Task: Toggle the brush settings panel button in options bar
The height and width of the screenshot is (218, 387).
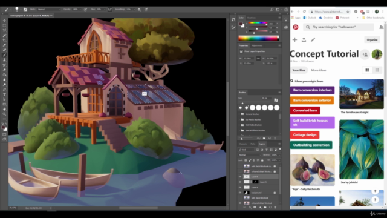Action: click(x=25, y=10)
